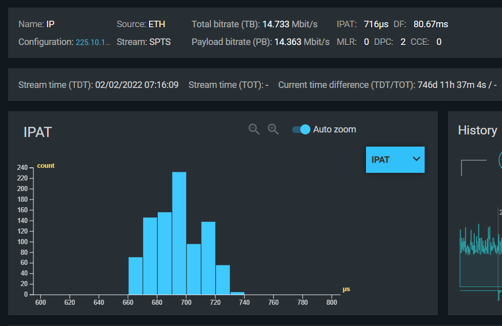Click the histogram bar at 700–710 µs
Image resolution: width=502 pixels, height=326 pixels.
coord(194,269)
